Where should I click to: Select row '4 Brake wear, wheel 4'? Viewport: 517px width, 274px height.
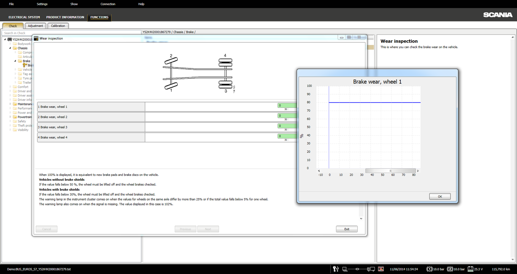click(167, 137)
